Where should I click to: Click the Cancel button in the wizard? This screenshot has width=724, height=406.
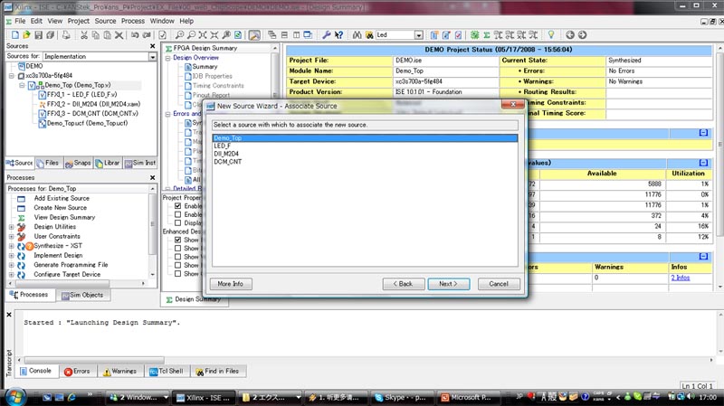tap(499, 284)
